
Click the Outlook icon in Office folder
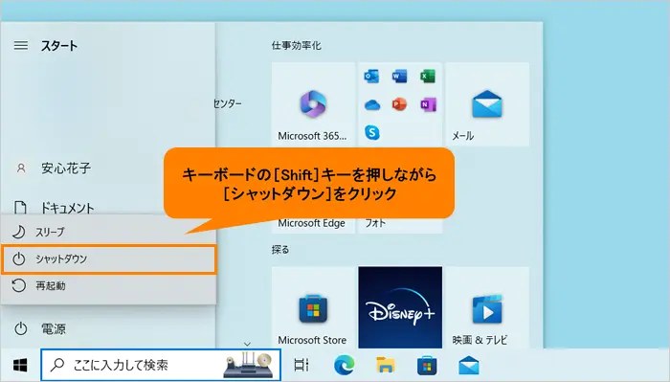[371, 77]
